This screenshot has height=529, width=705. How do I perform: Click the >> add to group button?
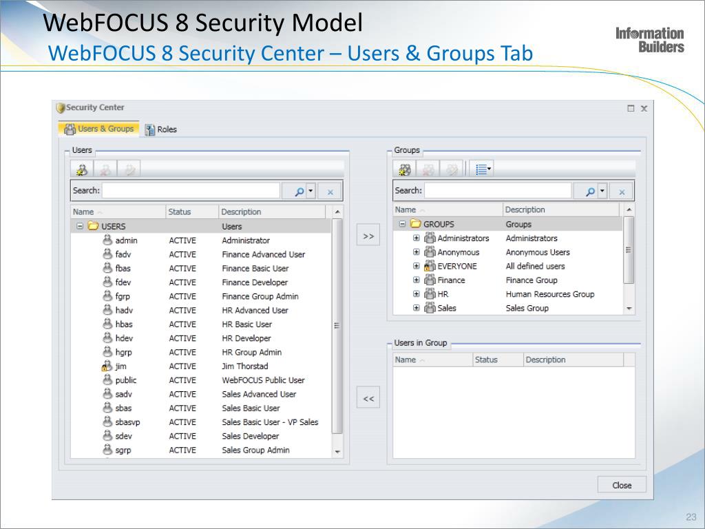(x=368, y=236)
